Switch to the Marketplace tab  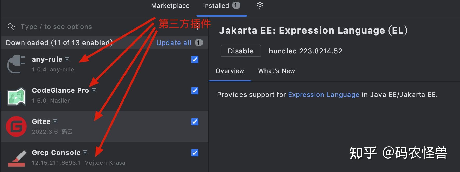[170, 6]
